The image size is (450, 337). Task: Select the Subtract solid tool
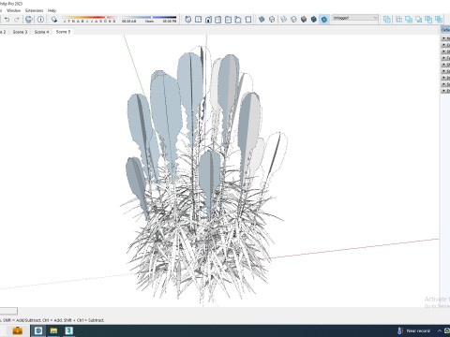click(419, 20)
